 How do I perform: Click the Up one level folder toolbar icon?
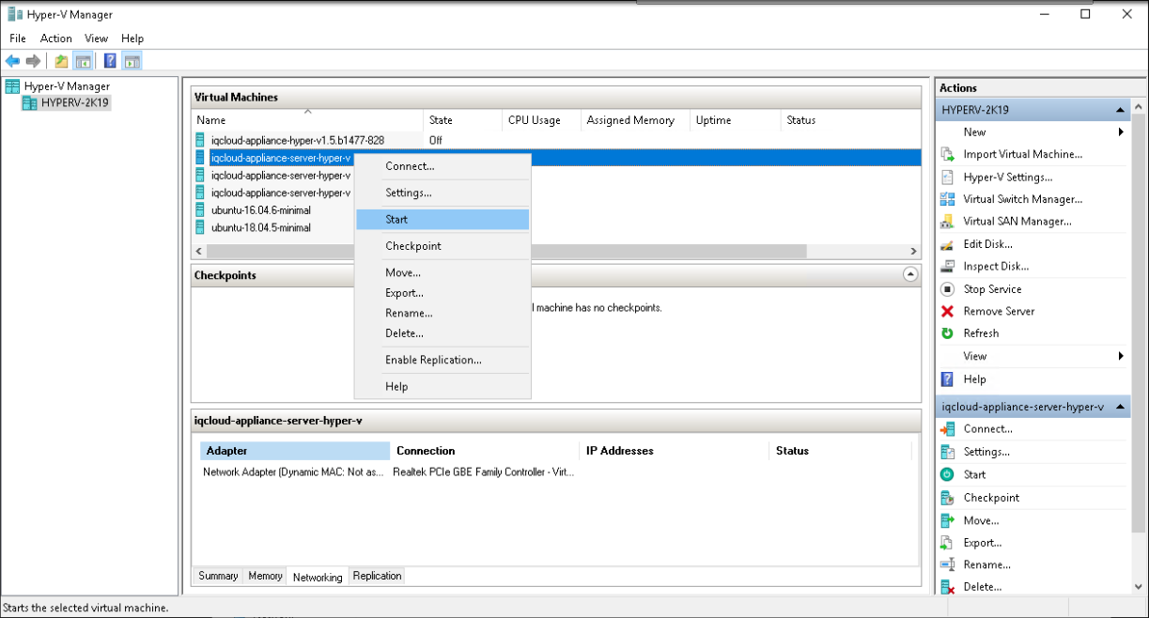[61, 61]
